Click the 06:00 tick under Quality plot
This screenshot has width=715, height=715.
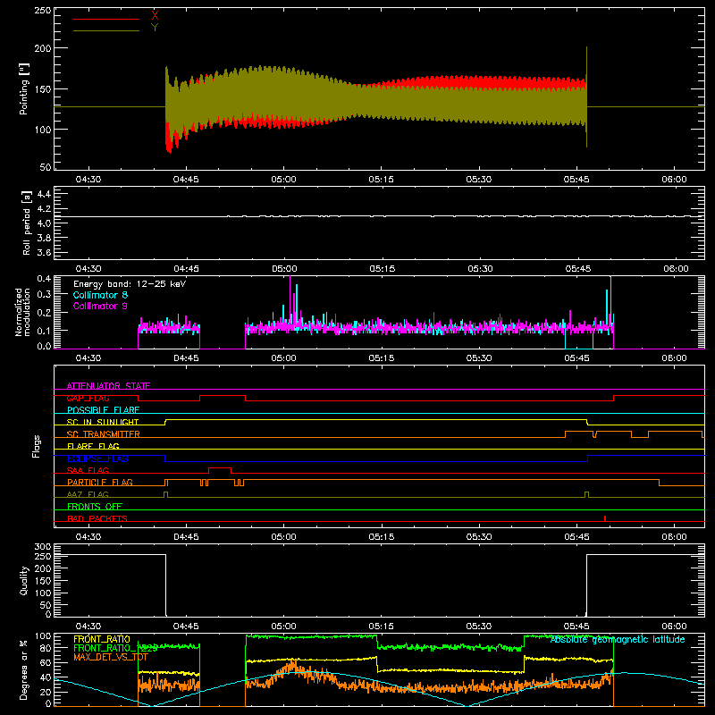click(x=674, y=627)
